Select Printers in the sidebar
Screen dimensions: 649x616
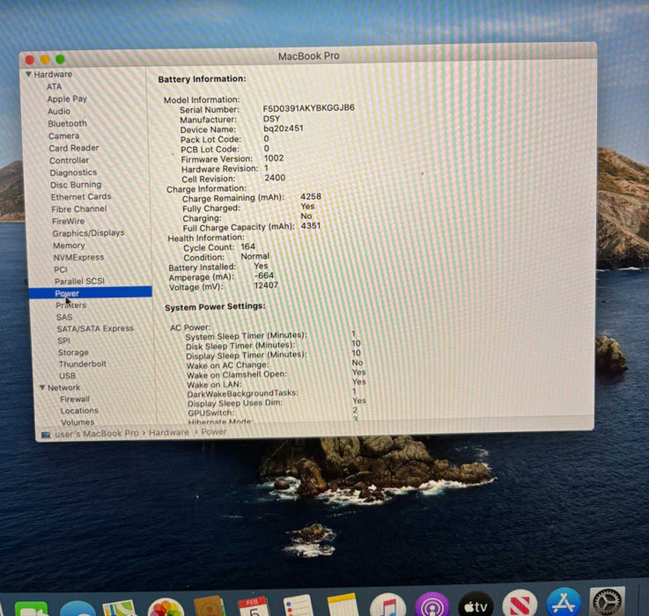coord(71,304)
